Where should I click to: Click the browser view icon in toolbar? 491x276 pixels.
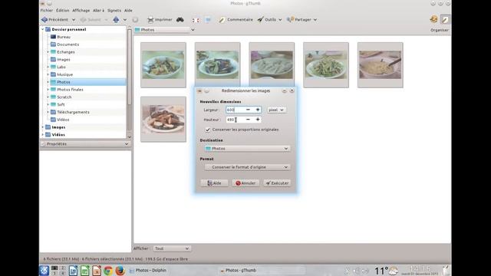208,20
